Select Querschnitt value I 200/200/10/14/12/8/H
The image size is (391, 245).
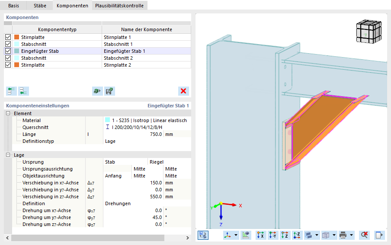[x=137, y=127]
